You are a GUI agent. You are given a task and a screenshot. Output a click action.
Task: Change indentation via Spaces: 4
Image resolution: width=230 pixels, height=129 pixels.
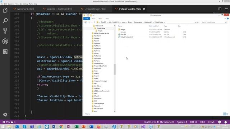coord(182,122)
